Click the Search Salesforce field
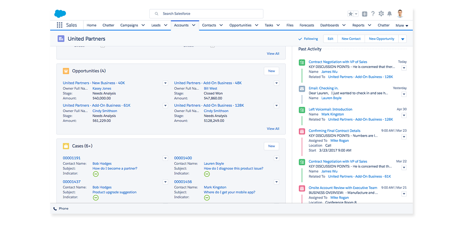This screenshot has width=463, height=246. coord(206,14)
